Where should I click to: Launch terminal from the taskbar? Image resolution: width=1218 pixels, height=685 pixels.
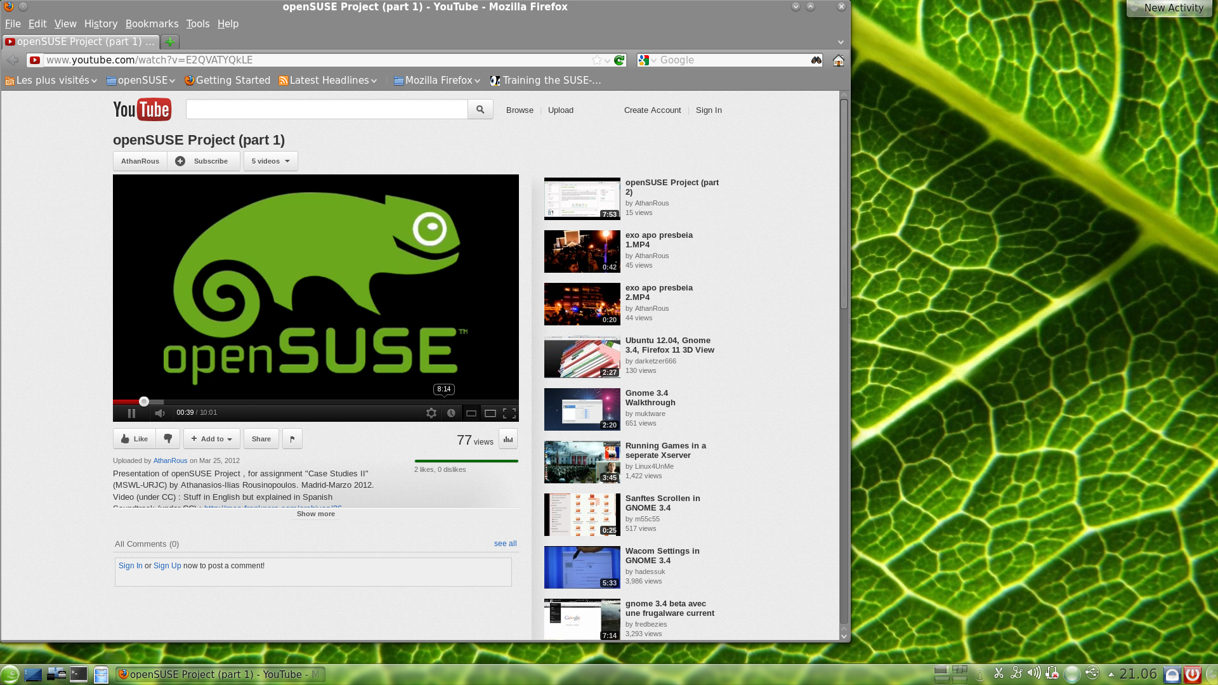(79, 674)
